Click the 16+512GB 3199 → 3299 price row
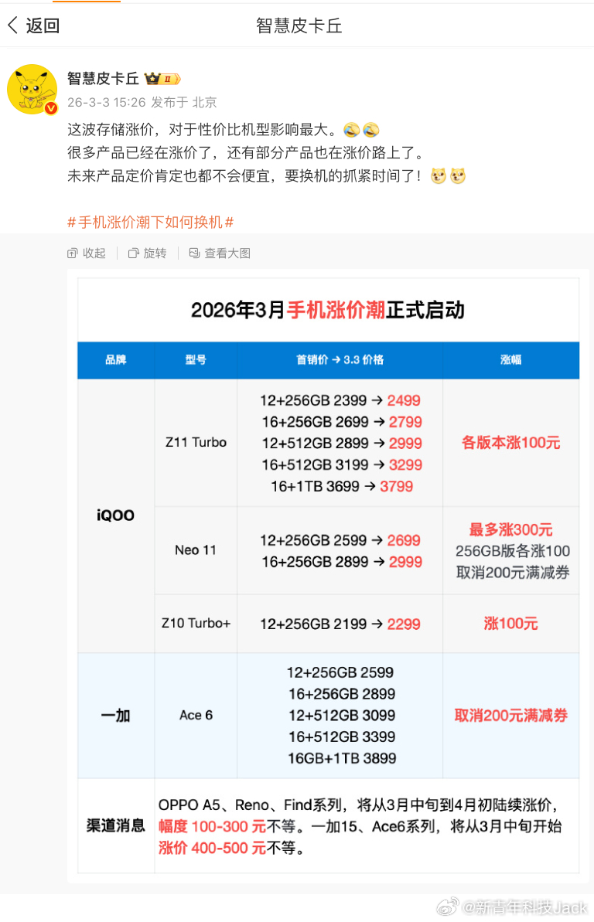594x922 pixels. [x=342, y=465]
